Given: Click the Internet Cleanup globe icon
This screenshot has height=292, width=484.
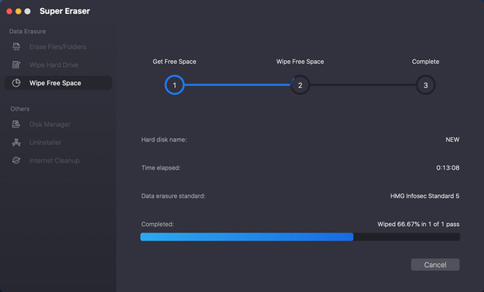Looking at the screenshot, I should click(16, 161).
